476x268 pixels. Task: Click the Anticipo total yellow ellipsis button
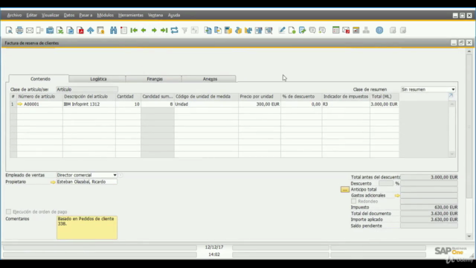pos(345,189)
